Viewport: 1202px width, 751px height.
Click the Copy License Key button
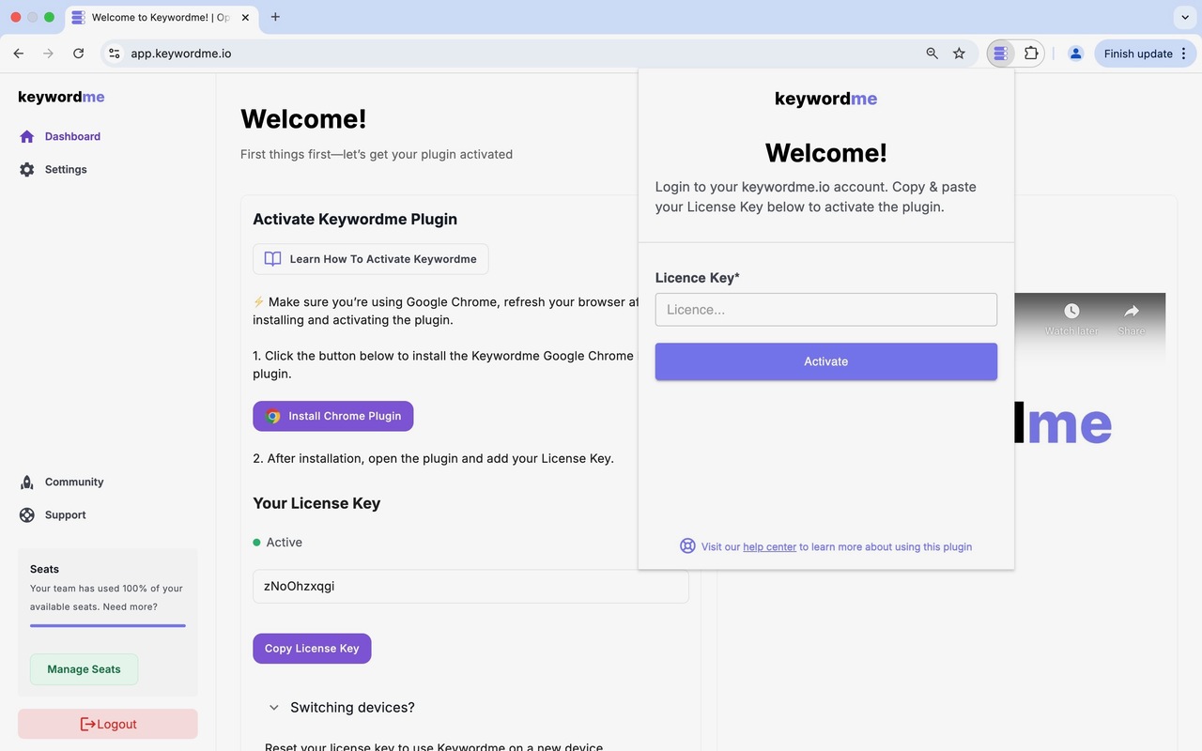pyautogui.click(x=312, y=649)
